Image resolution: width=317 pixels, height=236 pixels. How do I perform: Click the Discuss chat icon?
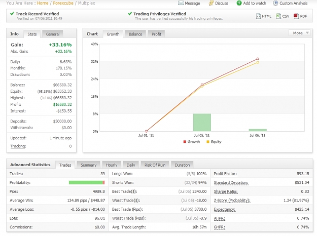point(211,3)
